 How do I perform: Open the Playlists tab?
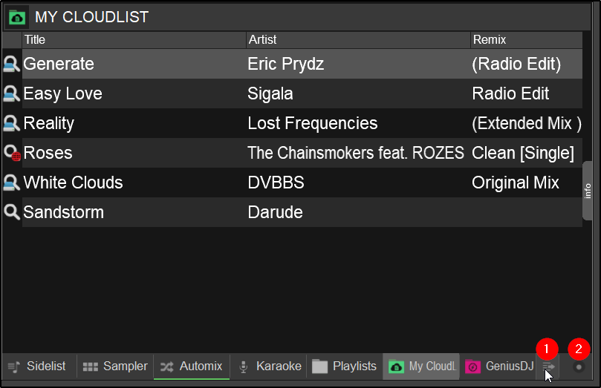(345, 366)
